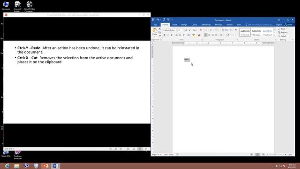
Task: Click Tell me what you want field
Action: [x=259, y=25]
